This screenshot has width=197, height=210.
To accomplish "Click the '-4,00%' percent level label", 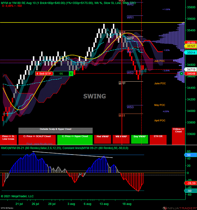I will (166, 112).
